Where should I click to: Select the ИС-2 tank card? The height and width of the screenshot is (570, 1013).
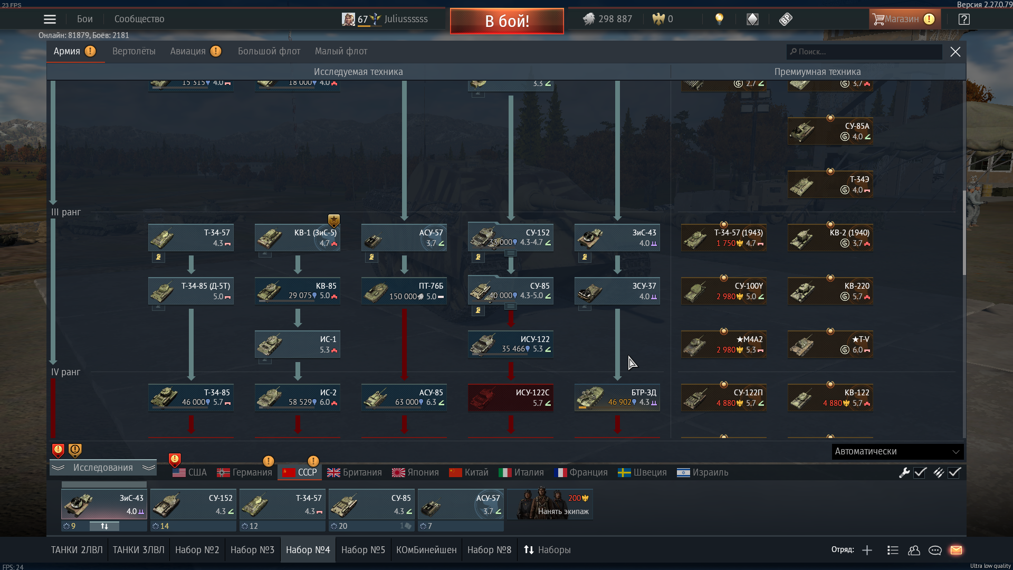point(298,397)
